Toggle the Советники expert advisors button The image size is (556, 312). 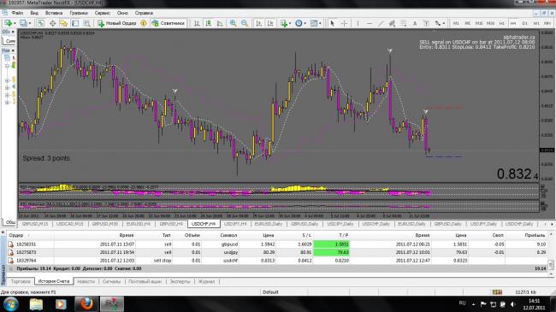(168, 23)
